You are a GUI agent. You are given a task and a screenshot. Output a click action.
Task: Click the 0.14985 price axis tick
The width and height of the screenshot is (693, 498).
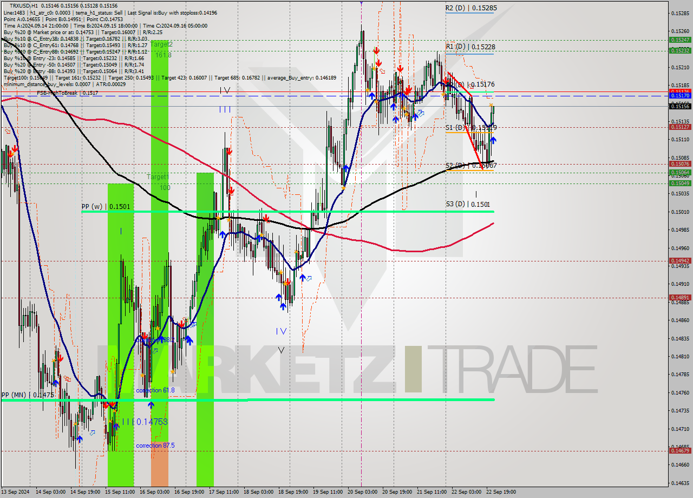pos(680,230)
